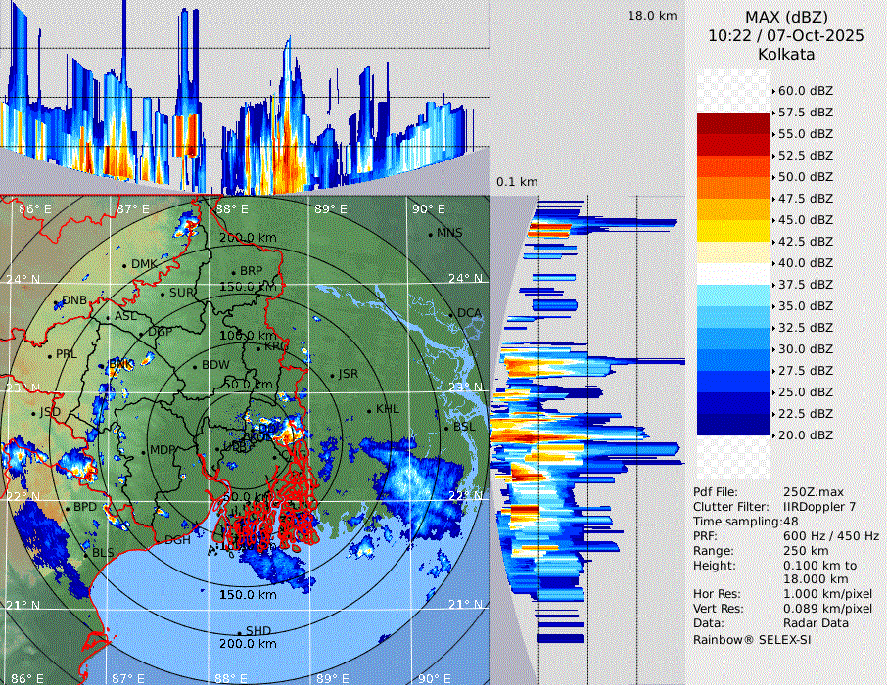Click the SHD station marker
The height and width of the screenshot is (685, 887).
pos(239,632)
